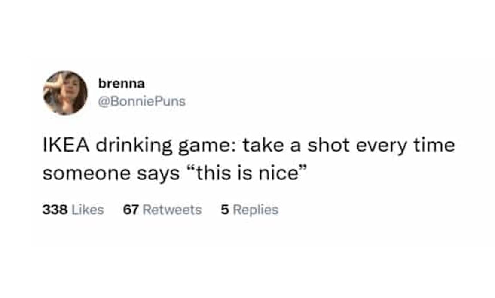The image size is (495, 298).
Task: Click the words "drinking game" in the tweet
Action: pos(159,146)
